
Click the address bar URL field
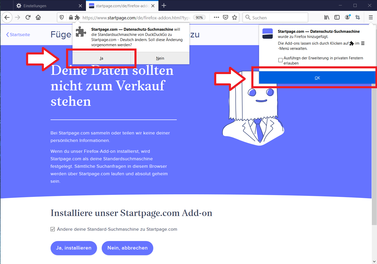(x=136, y=18)
